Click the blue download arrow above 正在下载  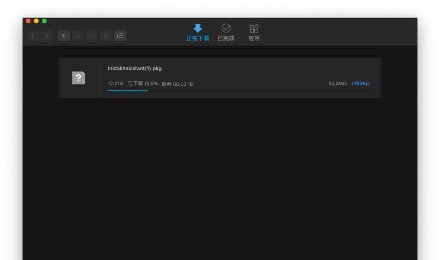[197, 28]
